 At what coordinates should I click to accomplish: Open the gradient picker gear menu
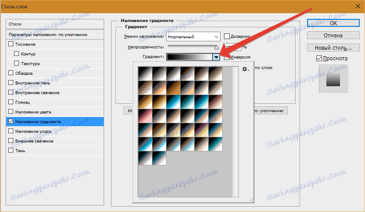pos(246,69)
